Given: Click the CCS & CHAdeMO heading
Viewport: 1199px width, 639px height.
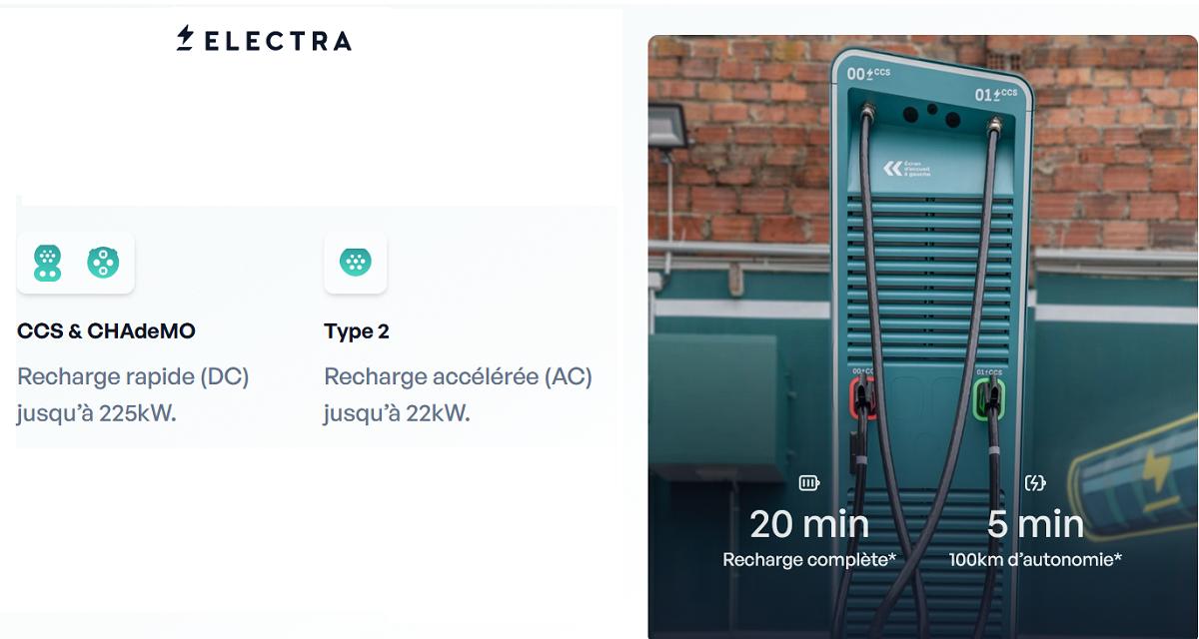Looking at the screenshot, I should (106, 331).
